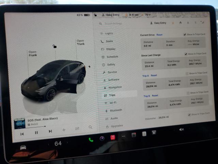Screen dimensions: 218x164
Task: Open the Software download icon
Action: [105, 80]
